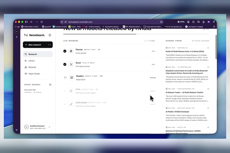Open the browser profile purple avatar

pos(209,22)
